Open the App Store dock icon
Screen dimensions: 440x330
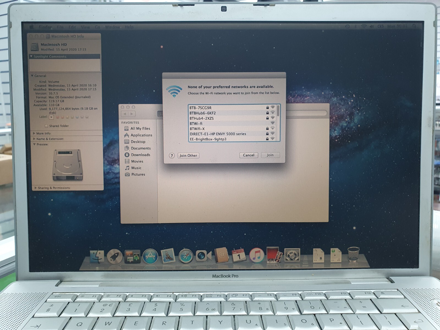(150, 256)
